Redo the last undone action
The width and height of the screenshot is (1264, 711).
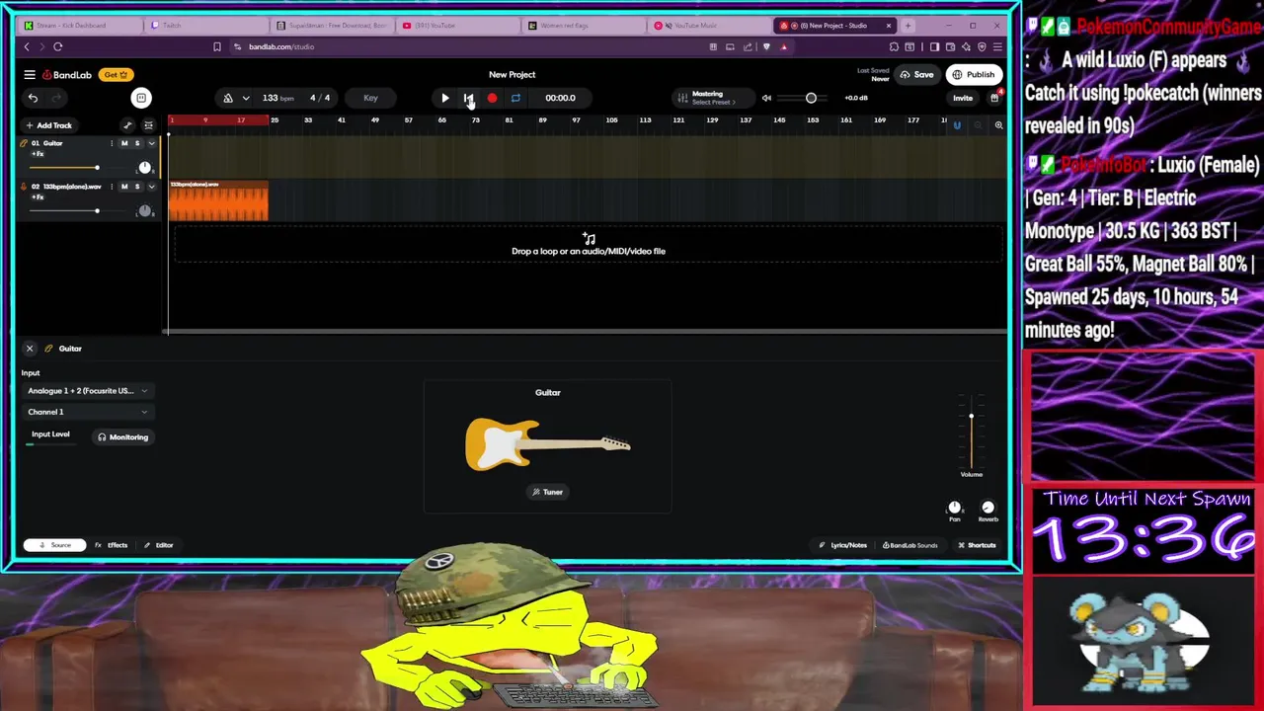(x=56, y=98)
